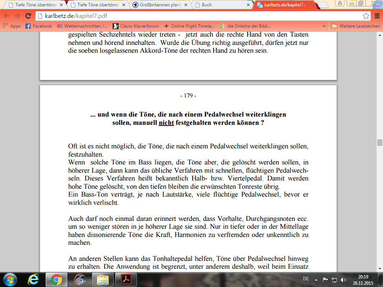Show hidden system tray icons

tap(316, 280)
